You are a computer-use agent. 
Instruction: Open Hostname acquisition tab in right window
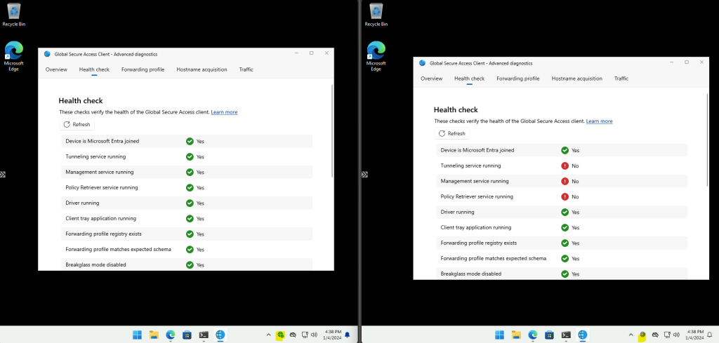577,79
